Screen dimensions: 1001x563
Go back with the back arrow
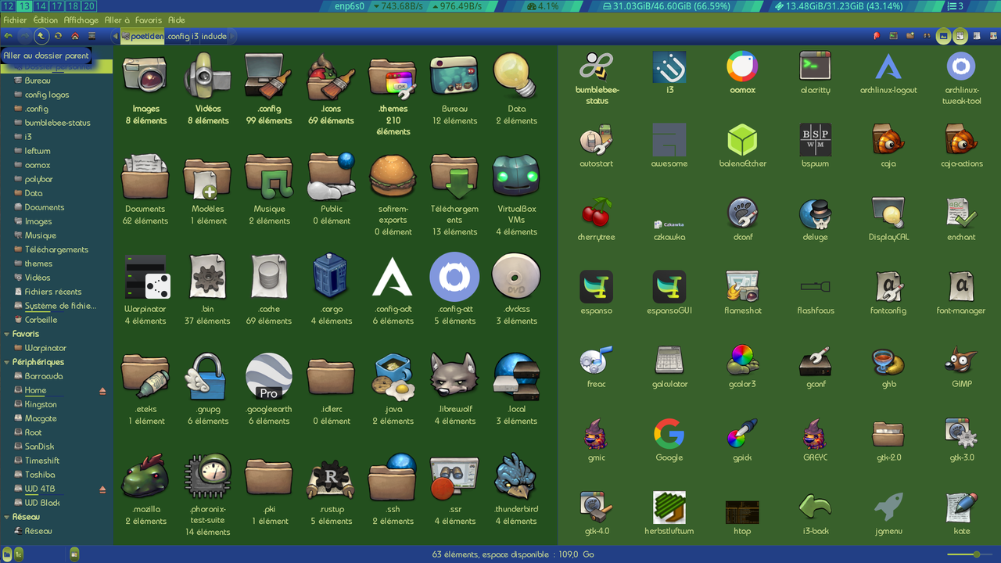coord(9,36)
